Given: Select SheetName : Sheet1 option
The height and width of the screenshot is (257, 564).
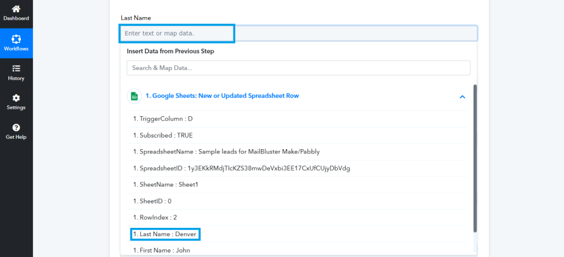Looking at the screenshot, I should (166, 185).
